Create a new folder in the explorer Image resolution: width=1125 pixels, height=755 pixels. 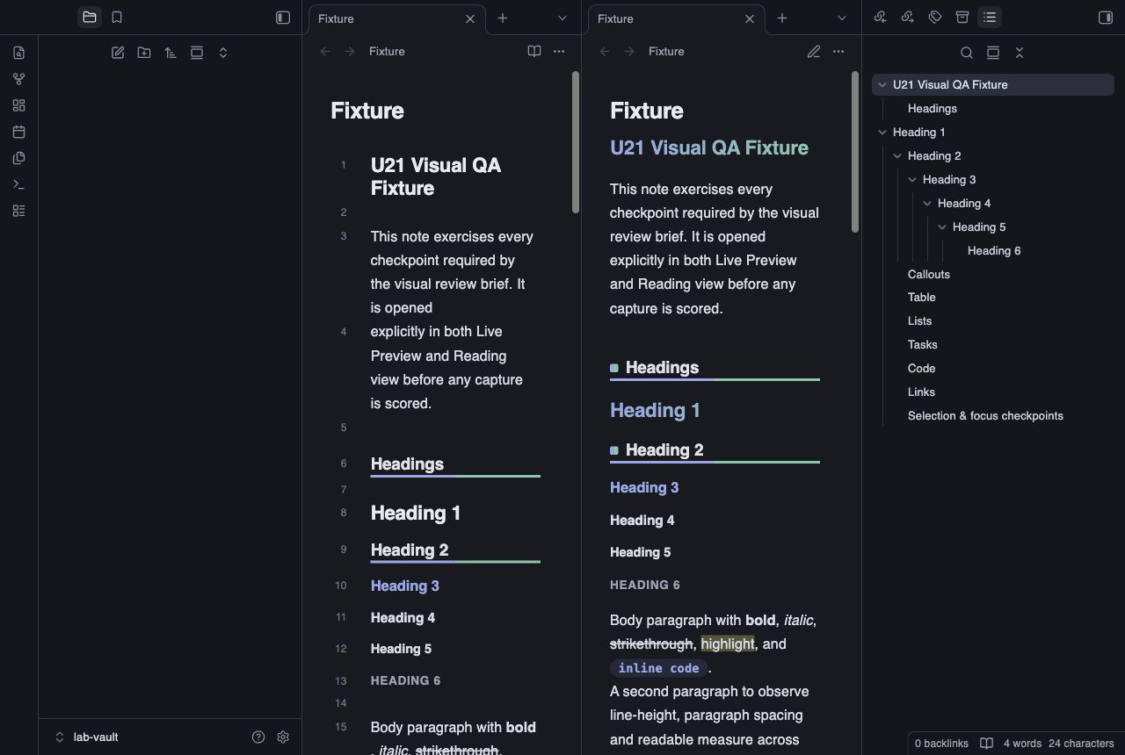pyautogui.click(x=144, y=53)
